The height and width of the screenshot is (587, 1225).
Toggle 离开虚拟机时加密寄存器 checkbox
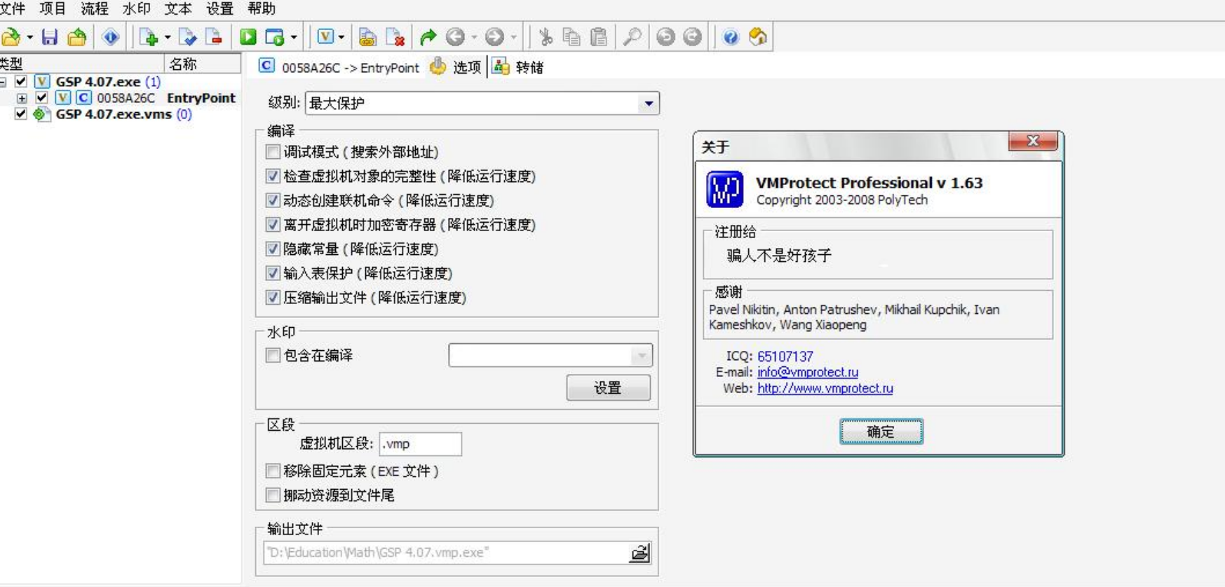(273, 225)
